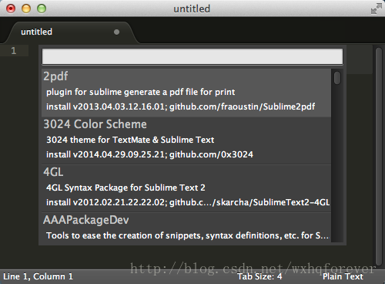Click the fullscreen arrows icon in title bar
This screenshot has height=284, width=385.
(377, 8)
